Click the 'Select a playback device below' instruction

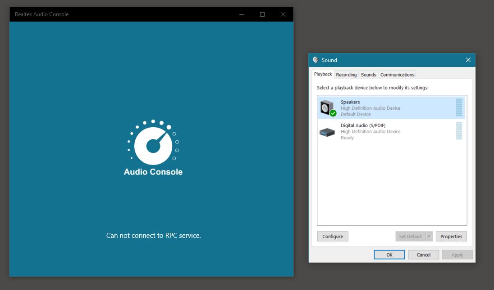pos(373,88)
